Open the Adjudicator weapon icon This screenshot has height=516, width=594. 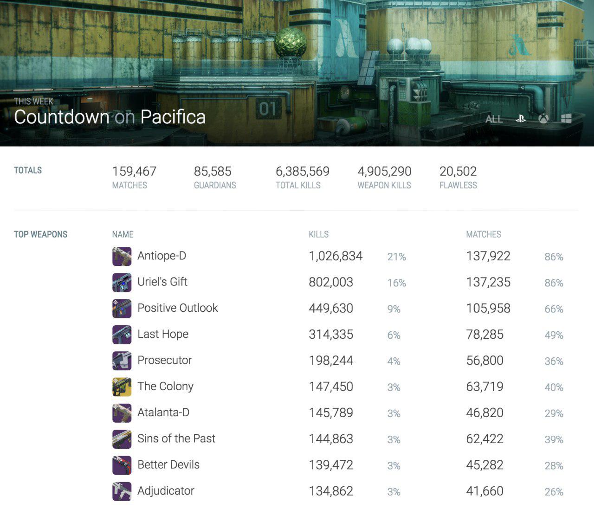click(x=122, y=491)
